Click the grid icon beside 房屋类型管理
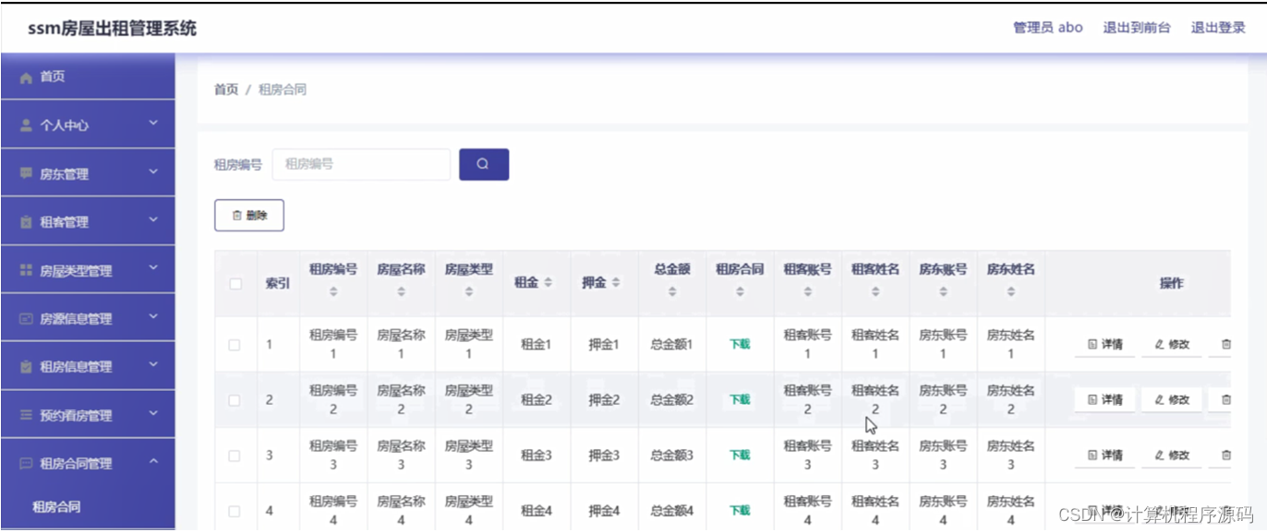 [26, 271]
